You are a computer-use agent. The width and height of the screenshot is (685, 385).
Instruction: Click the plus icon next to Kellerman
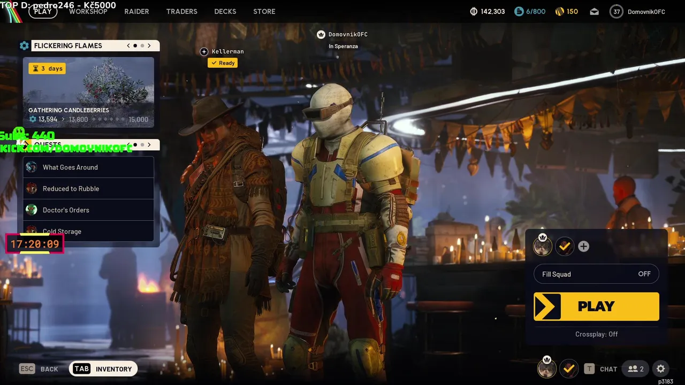point(204,52)
